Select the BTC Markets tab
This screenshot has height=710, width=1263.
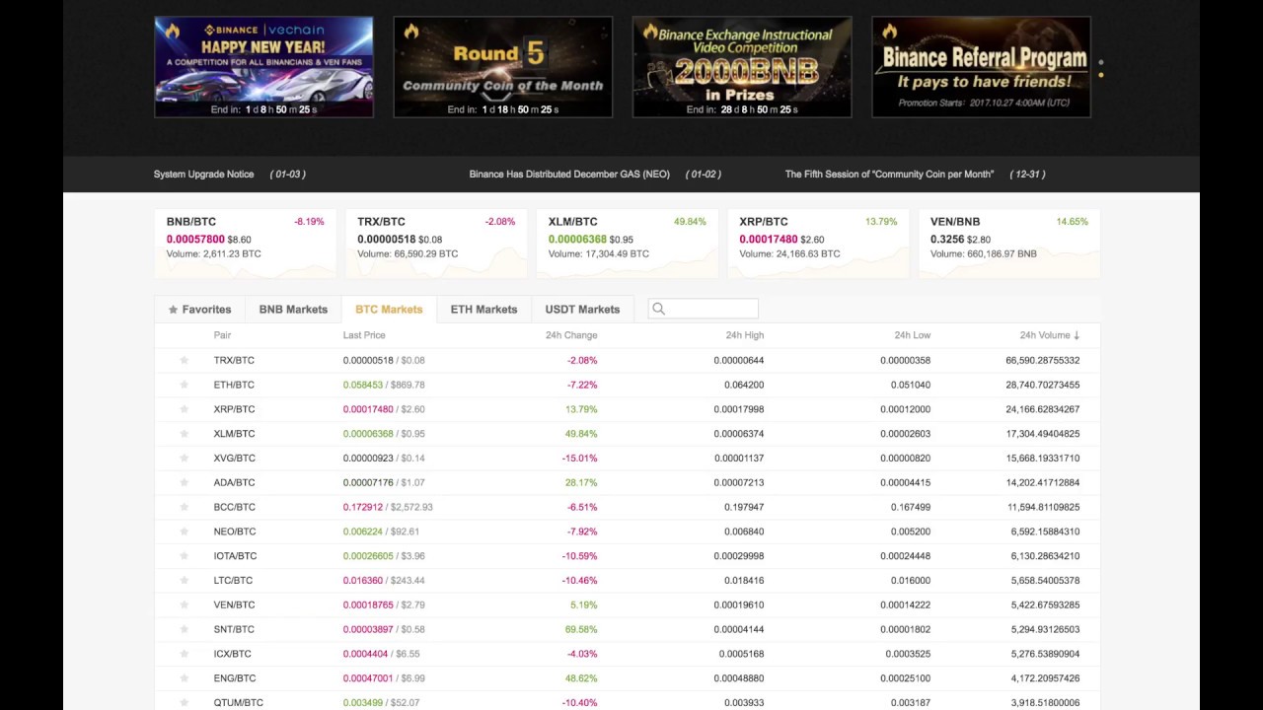(x=389, y=309)
